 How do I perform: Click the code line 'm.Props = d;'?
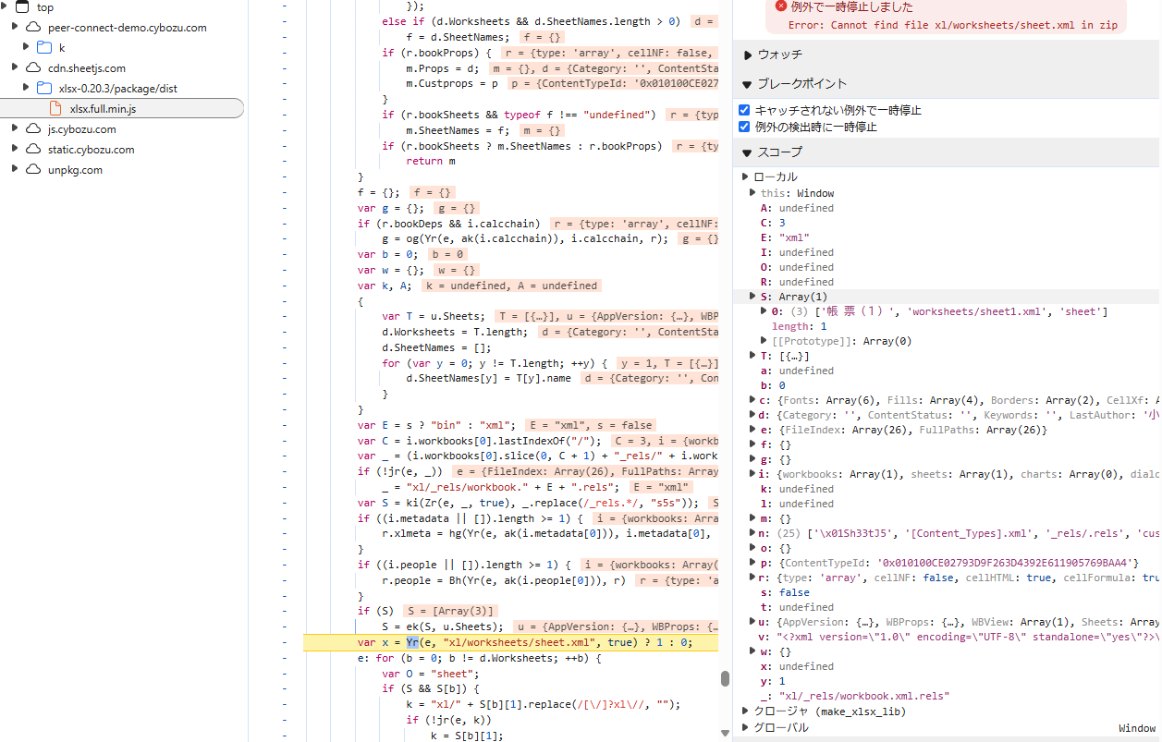(x=442, y=67)
